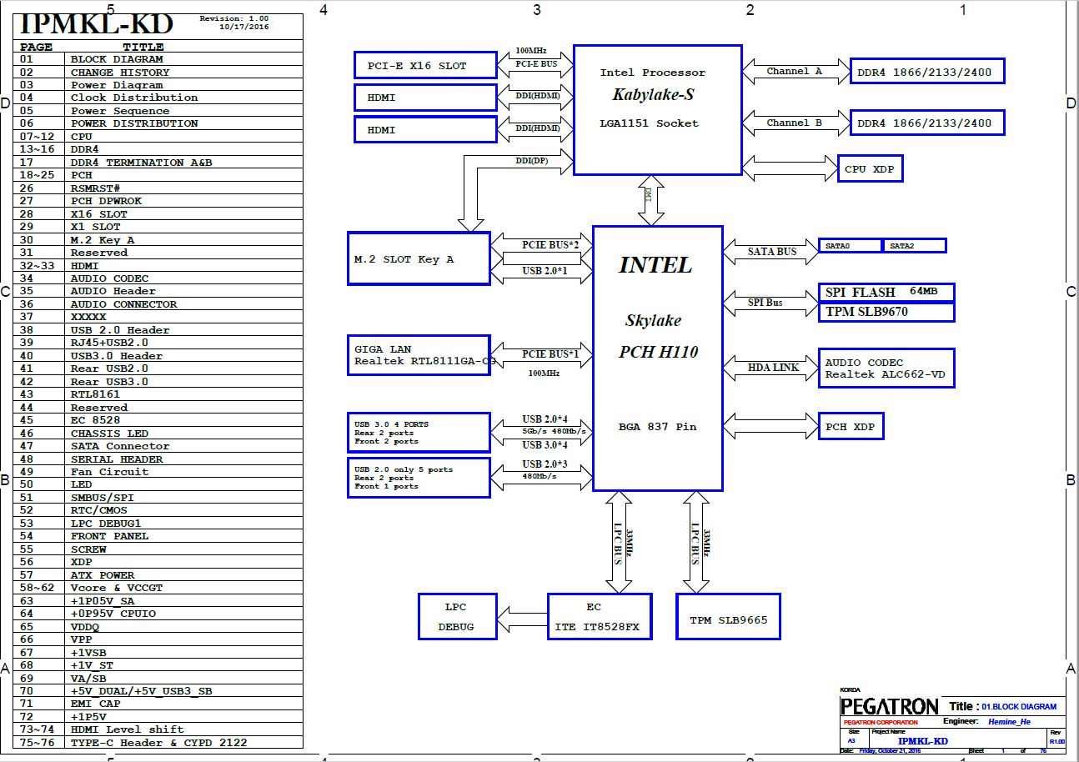Select the POWER DISTRIBUTION entry
Viewport: 1079px width, 762px height.
coord(158,123)
